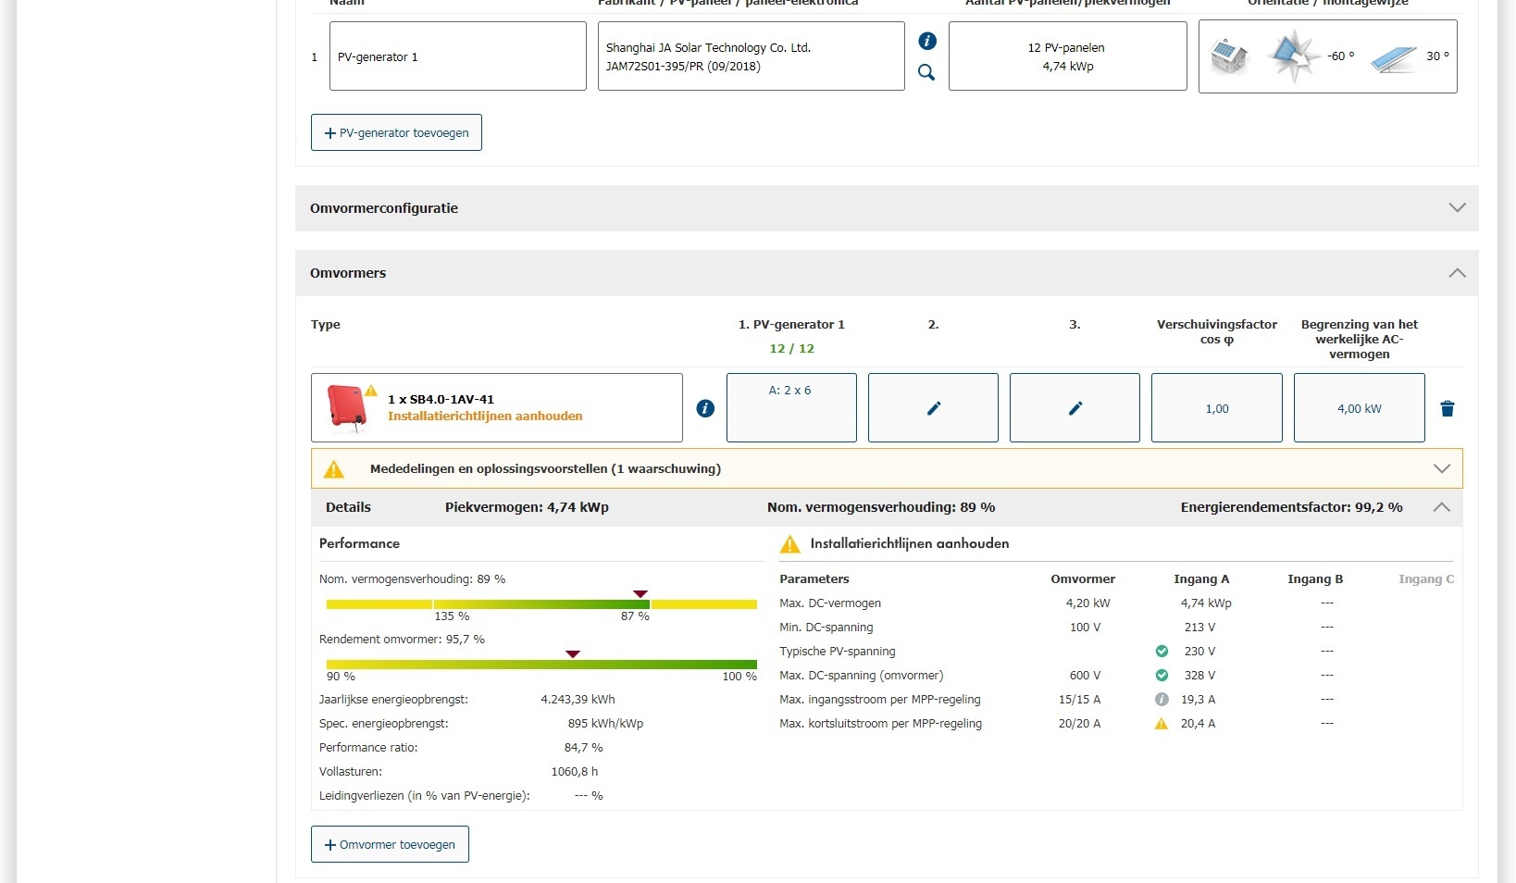Click the AC power limit 4,00 kW box
The width and height of the screenshot is (1516, 883).
[1359, 408]
